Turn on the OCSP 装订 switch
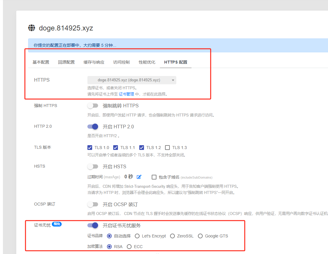 (93, 204)
